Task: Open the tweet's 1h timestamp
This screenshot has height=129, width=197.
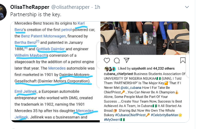Action: coord(97,7)
